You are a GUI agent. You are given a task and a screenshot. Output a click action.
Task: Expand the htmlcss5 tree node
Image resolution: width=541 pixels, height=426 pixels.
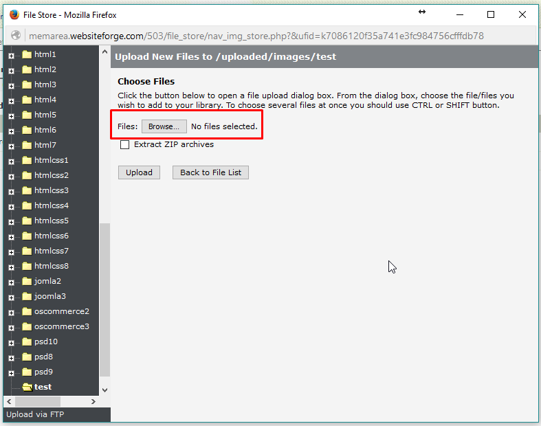pyautogui.click(x=12, y=222)
